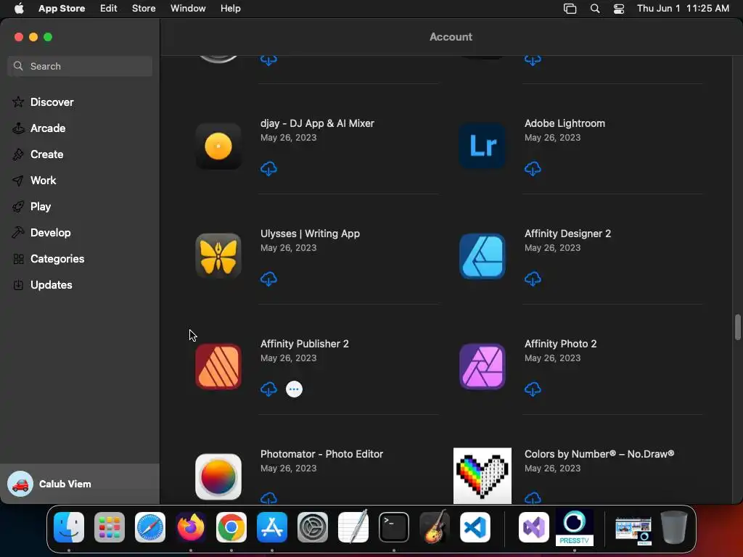
Task: Open the Ulysses butterfly app icon
Action: [218, 256]
